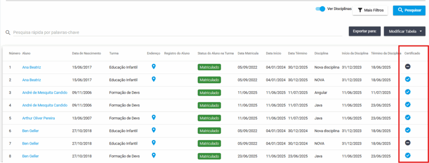Click the Pesquisar button

click(409, 10)
